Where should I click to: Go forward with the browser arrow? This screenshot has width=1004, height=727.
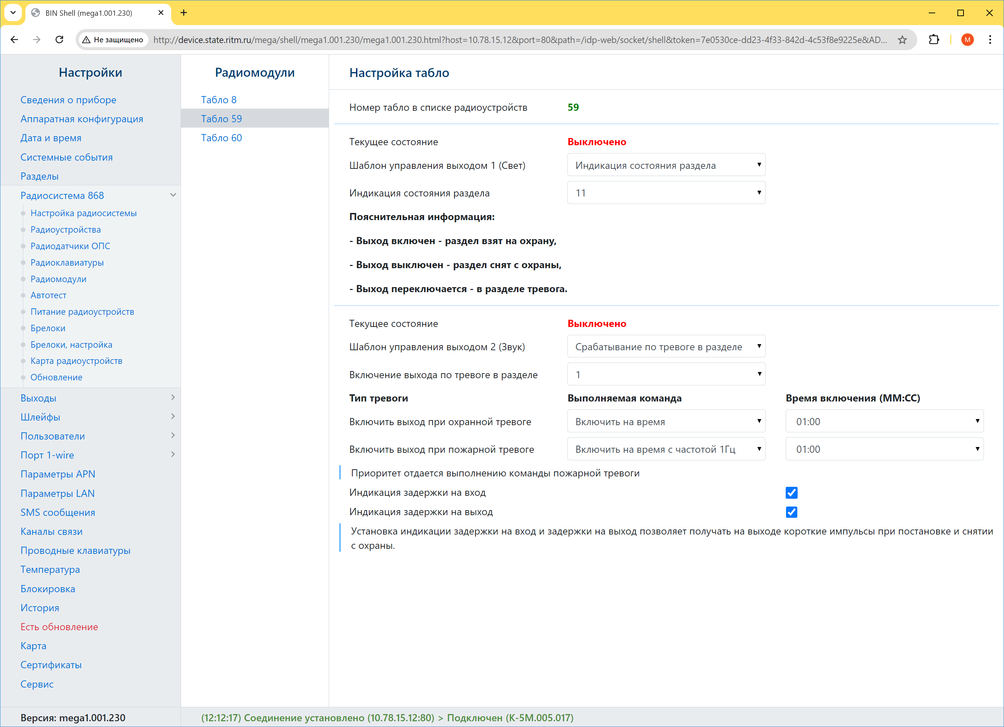[x=37, y=39]
